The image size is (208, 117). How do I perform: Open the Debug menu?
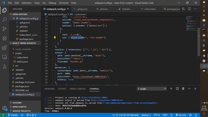(x=52, y=3)
